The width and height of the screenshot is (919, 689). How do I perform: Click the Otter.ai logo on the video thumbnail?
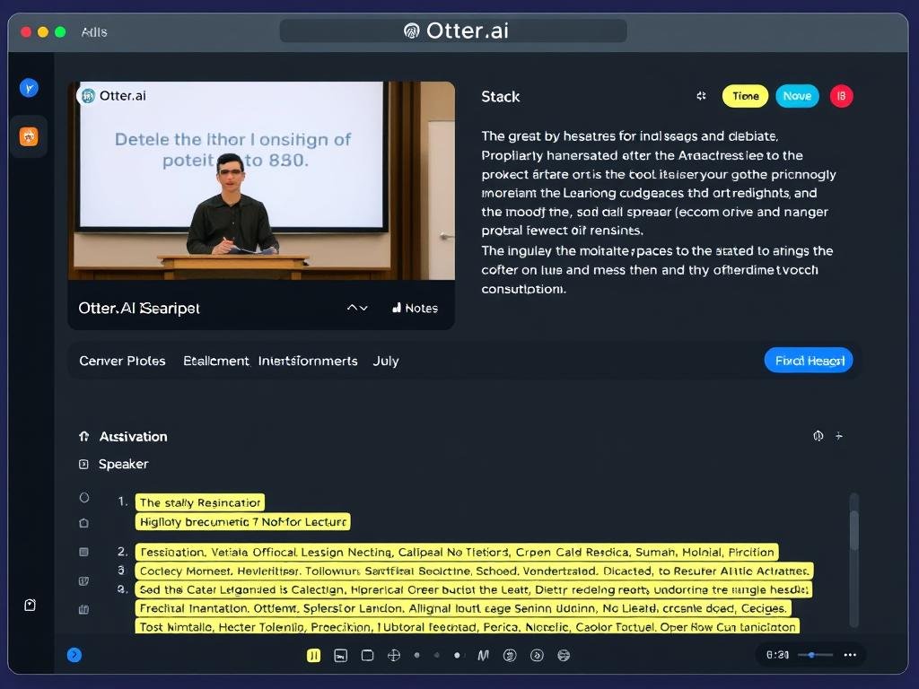pos(88,95)
